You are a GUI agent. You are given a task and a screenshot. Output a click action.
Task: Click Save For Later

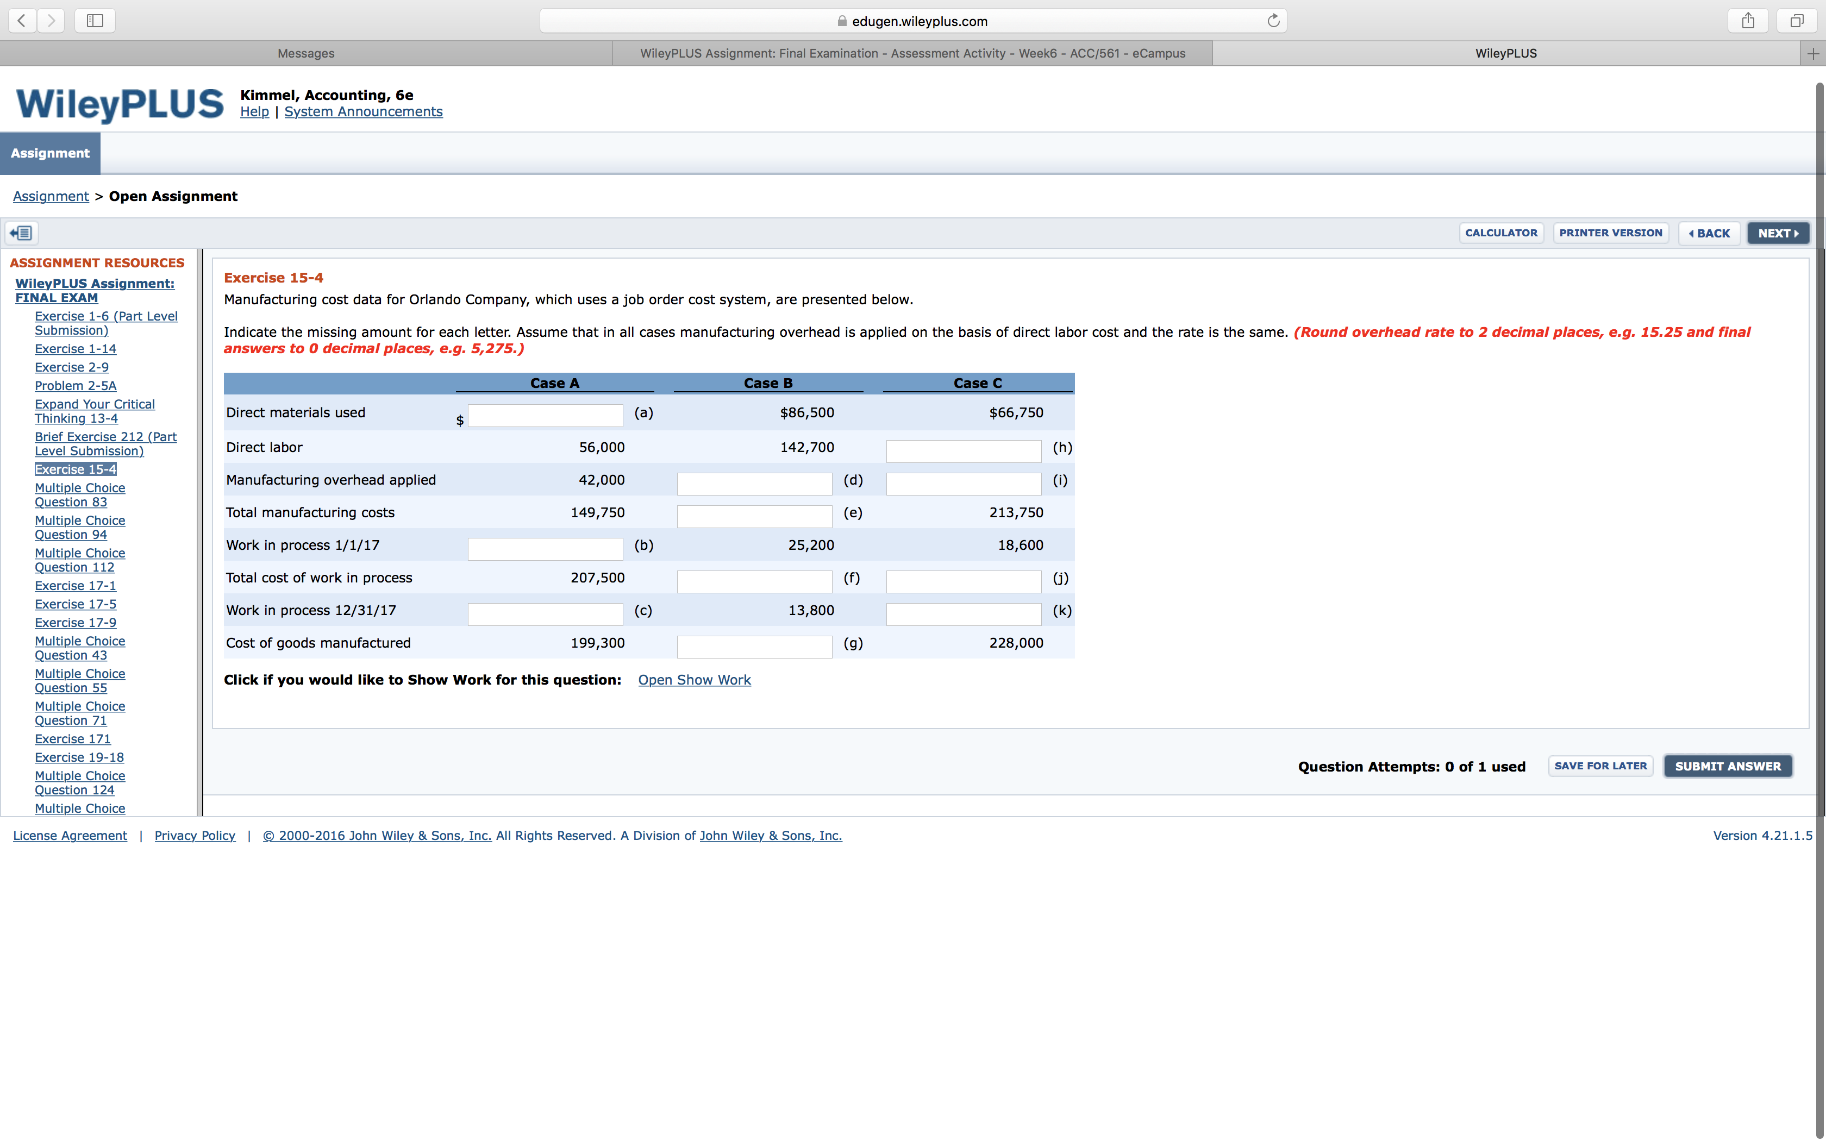pos(1600,766)
